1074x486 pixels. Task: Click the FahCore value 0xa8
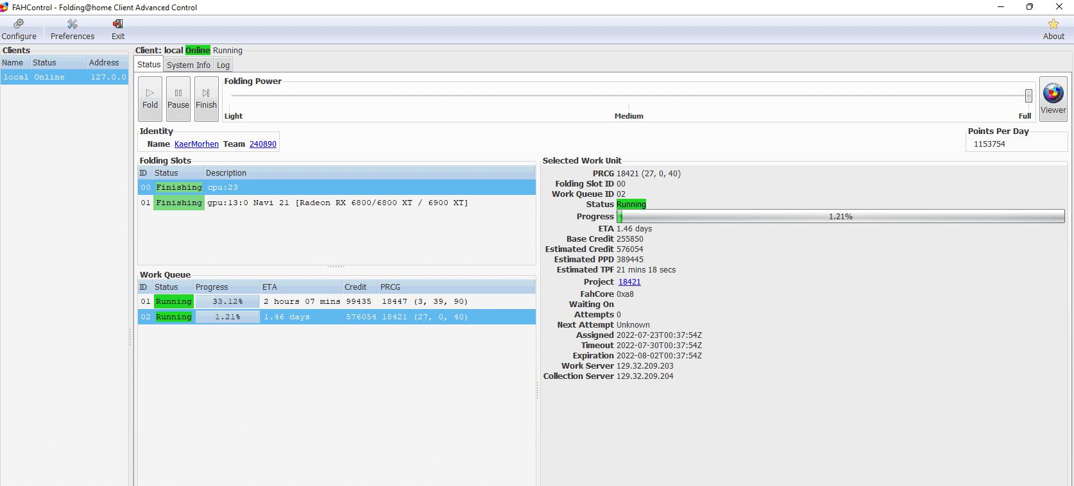coord(625,294)
